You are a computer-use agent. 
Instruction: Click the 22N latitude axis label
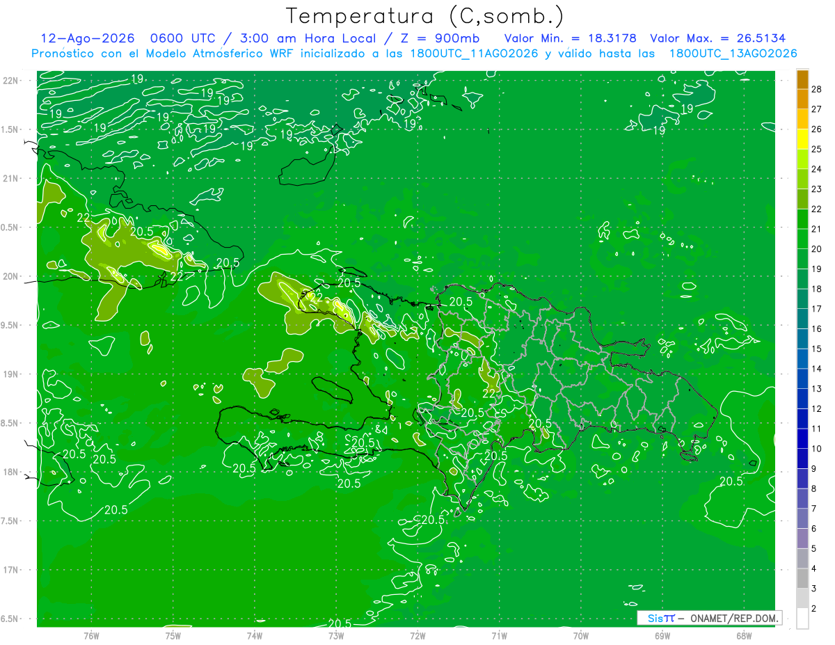[10, 80]
